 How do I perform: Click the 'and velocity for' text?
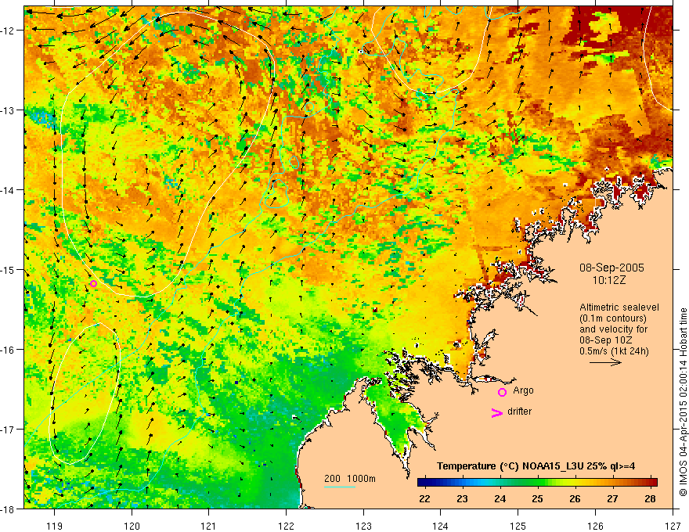click(x=613, y=329)
